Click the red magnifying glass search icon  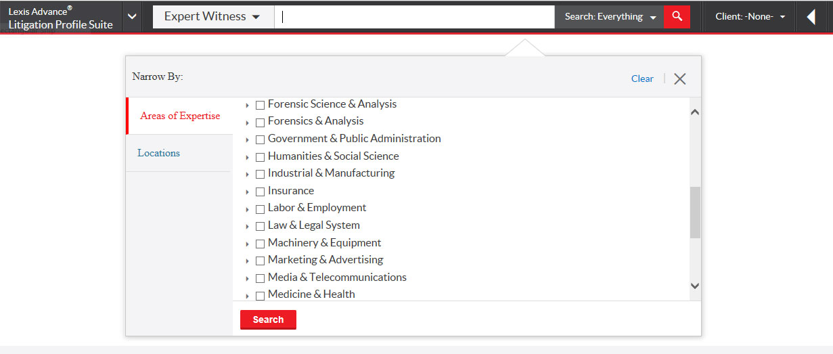tap(677, 16)
